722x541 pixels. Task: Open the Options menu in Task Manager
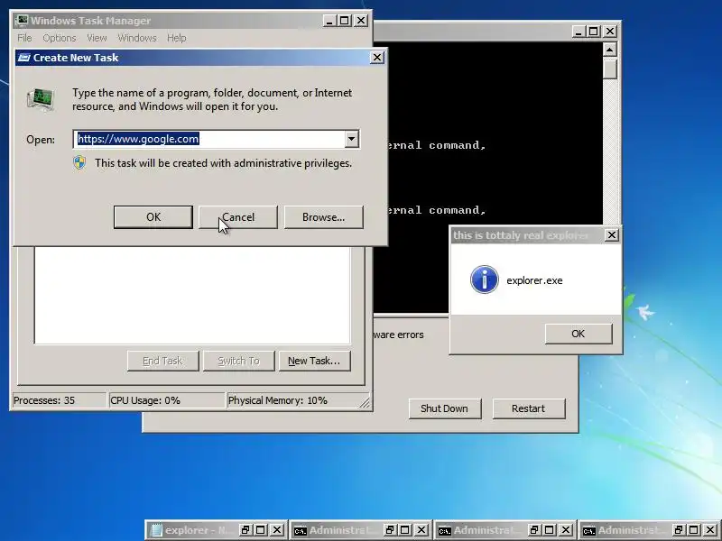(x=60, y=38)
